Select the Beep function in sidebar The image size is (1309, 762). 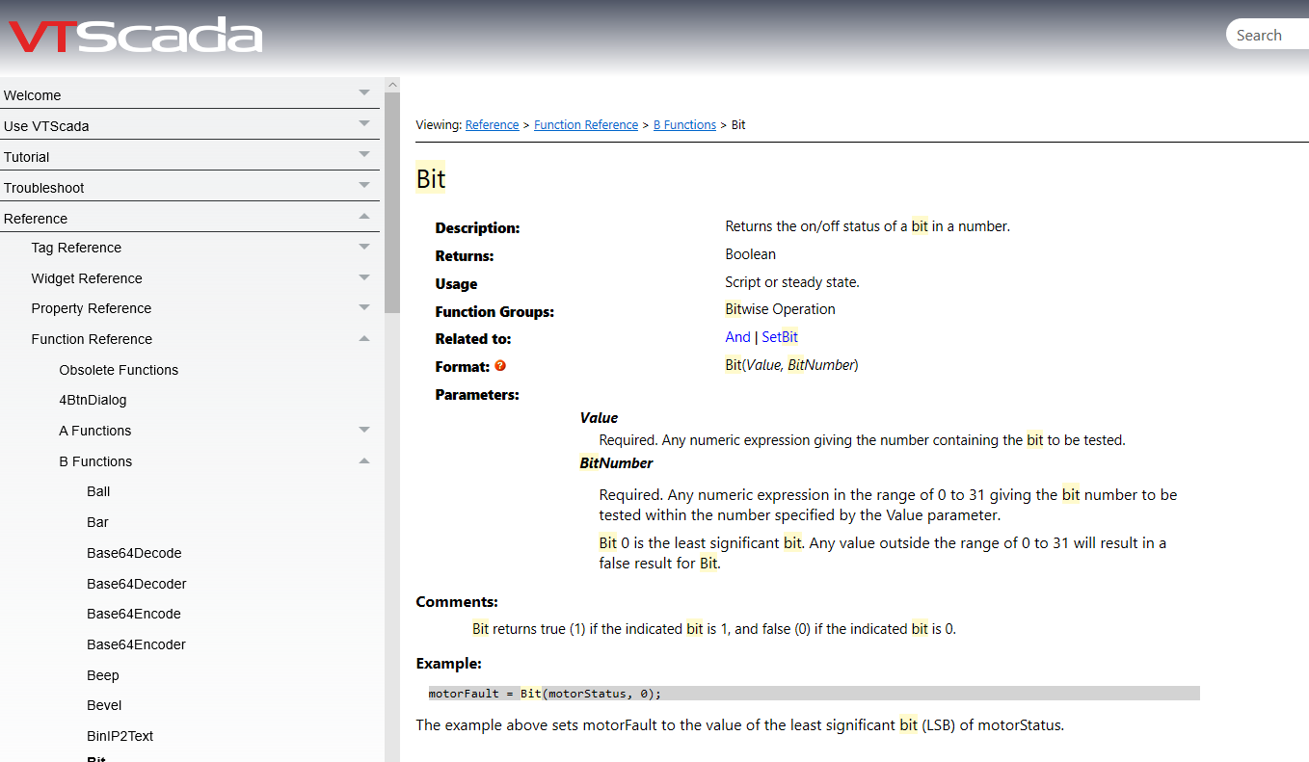coord(103,675)
